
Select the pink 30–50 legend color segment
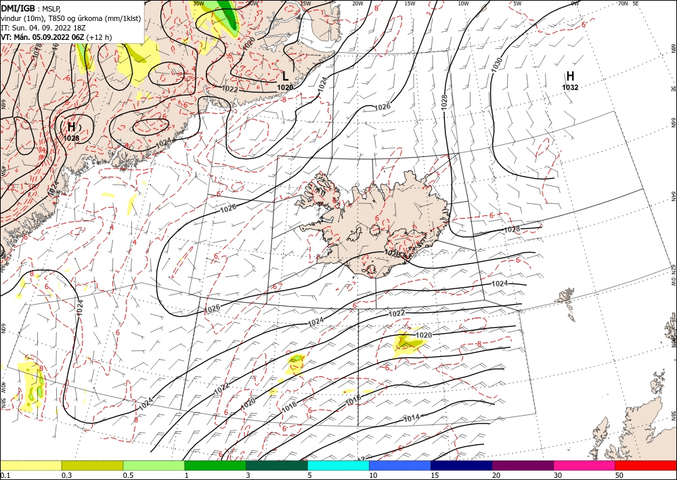(x=585, y=465)
